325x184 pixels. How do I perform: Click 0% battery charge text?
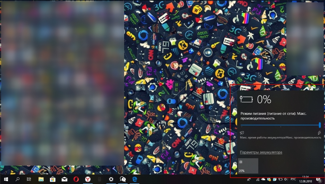(x=264, y=100)
